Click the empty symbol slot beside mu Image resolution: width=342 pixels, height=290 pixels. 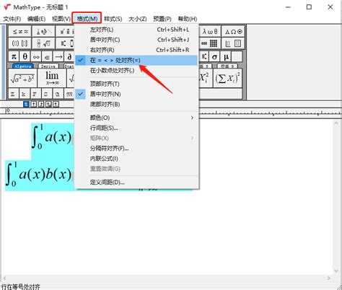pyautogui.click(x=237, y=57)
